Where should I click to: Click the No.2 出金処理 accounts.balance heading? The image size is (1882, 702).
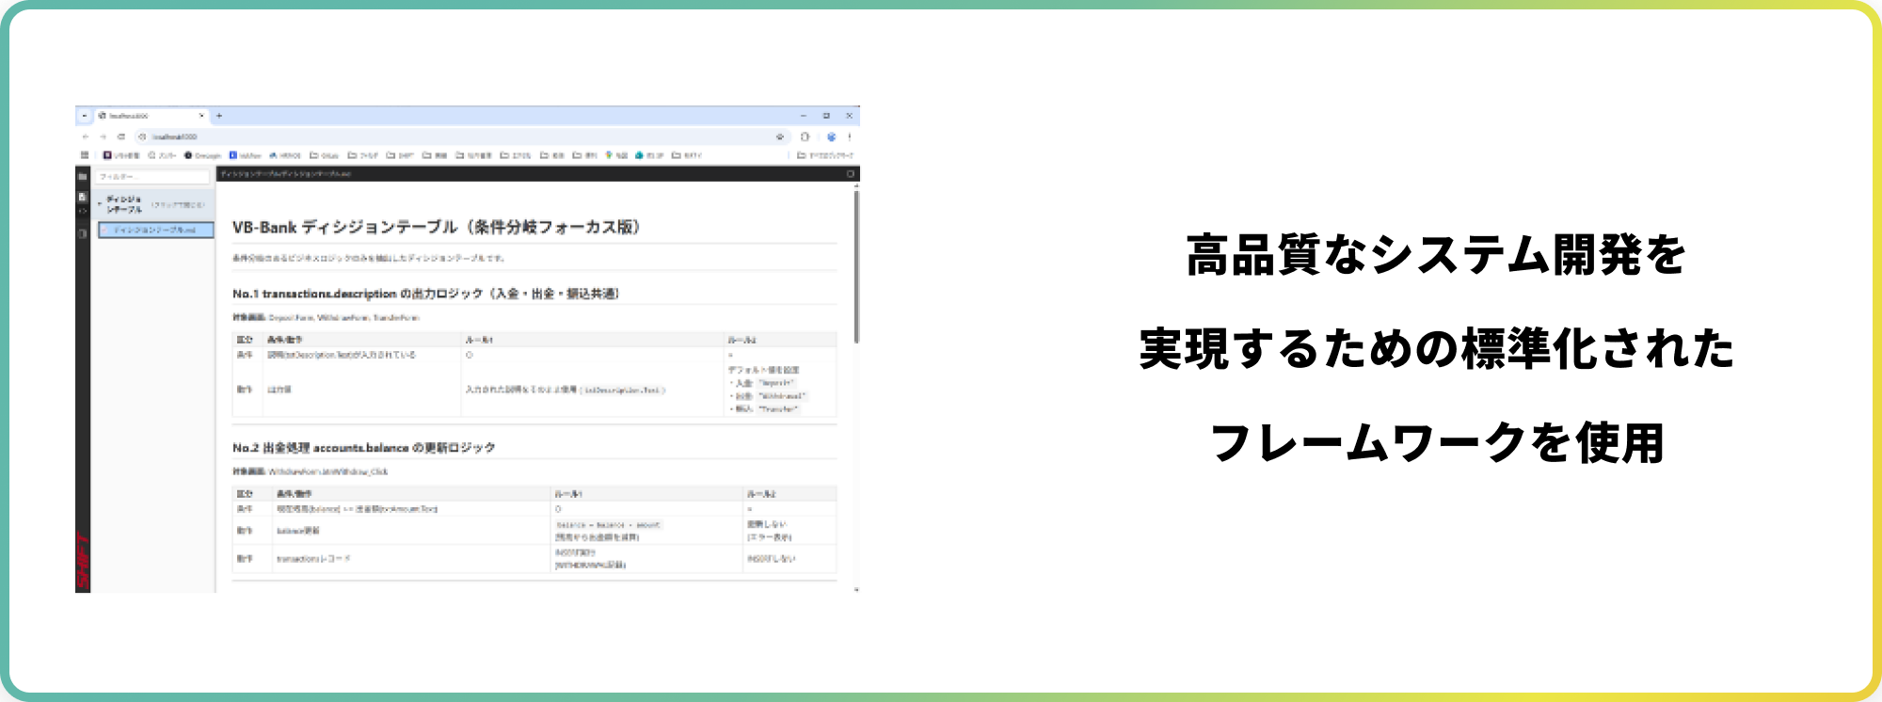click(x=363, y=448)
